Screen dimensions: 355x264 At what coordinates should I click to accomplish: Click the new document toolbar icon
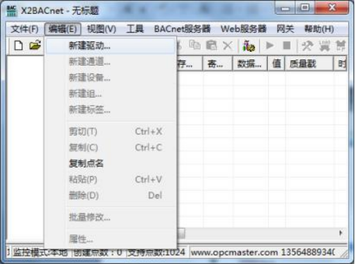pyautogui.click(x=19, y=46)
